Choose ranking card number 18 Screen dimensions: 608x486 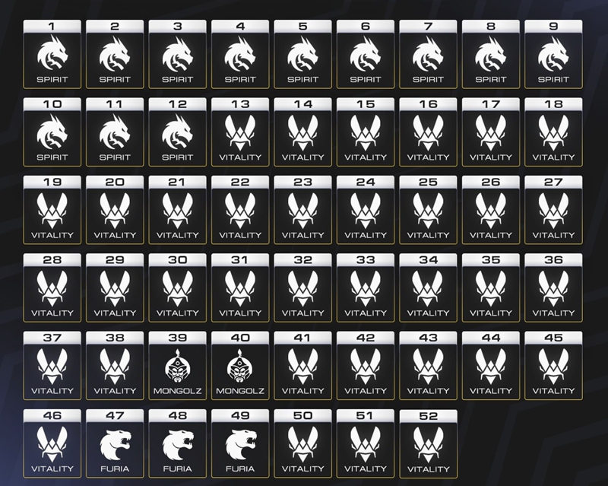point(553,132)
